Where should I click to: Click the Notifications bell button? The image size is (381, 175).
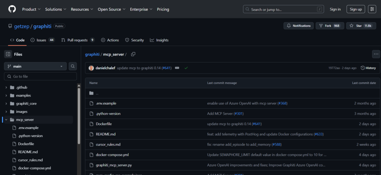pyautogui.click(x=299, y=26)
